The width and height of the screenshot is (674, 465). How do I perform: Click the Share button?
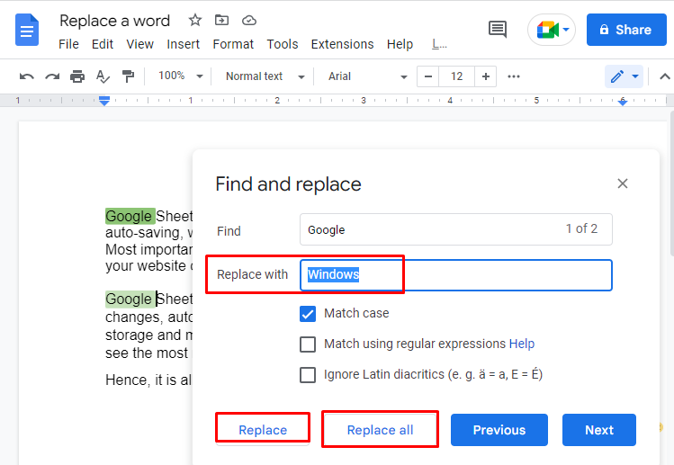[626, 30]
